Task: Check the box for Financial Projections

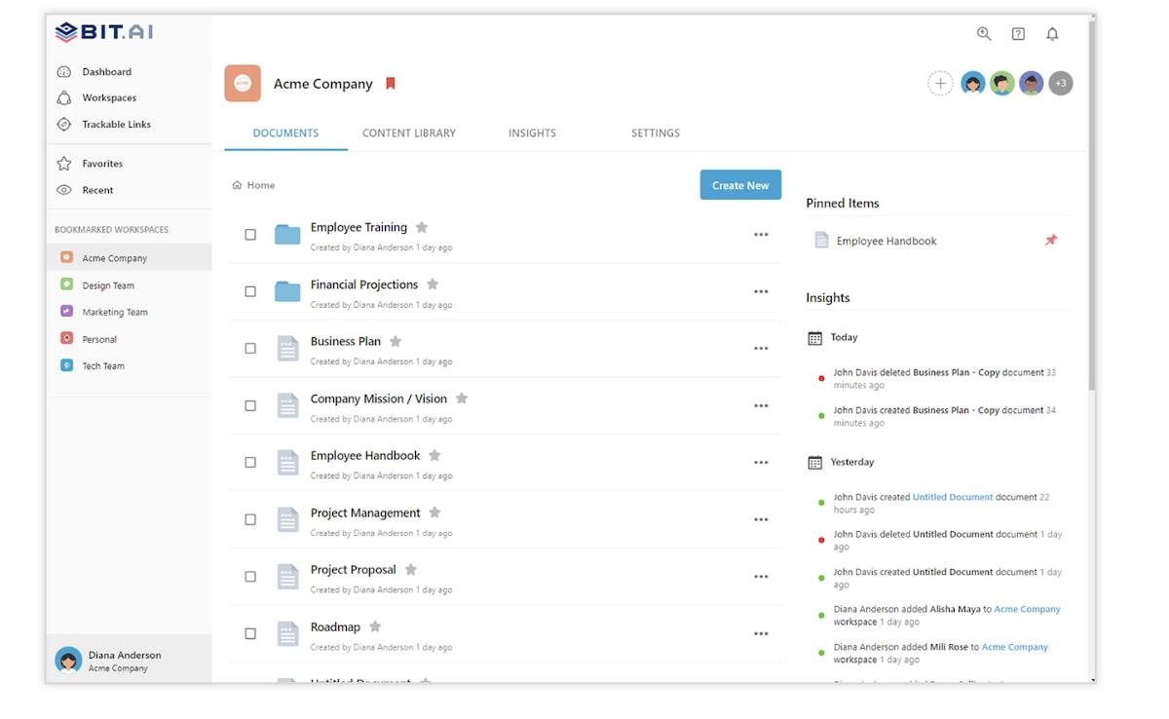Action: point(250,291)
